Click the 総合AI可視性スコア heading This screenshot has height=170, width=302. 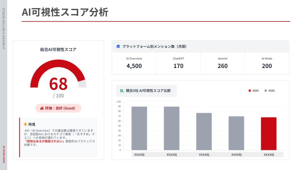point(58,49)
